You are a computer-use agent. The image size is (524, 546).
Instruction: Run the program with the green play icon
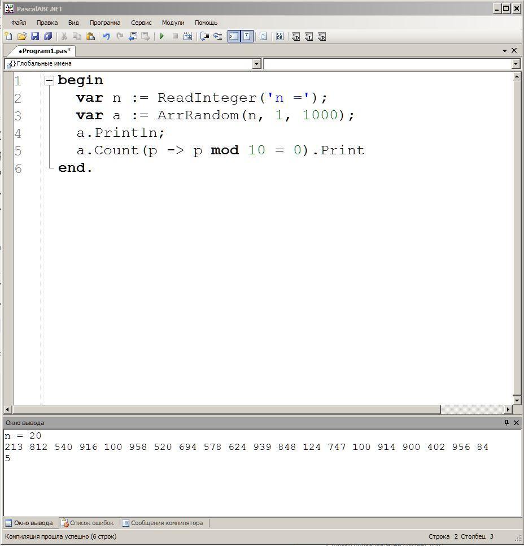click(162, 36)
